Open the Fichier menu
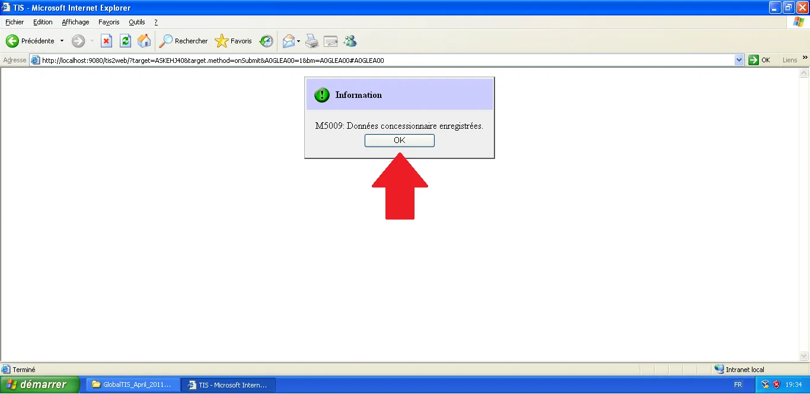810x394 pixels. pyautogui.click(x=15, y=22)
